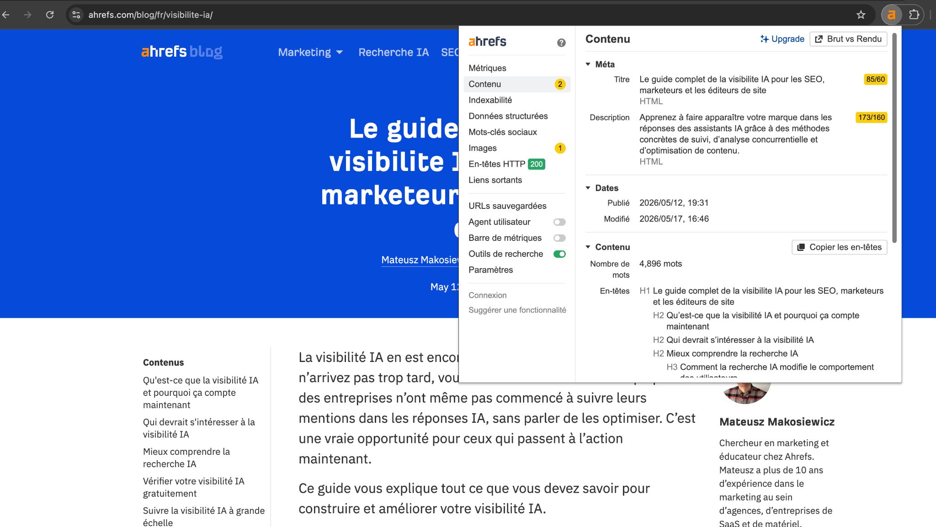Image resolution: width=936 pixels, height=527 pixels.
Task: Click the Upgrade link
Action: tap(782, 39)
